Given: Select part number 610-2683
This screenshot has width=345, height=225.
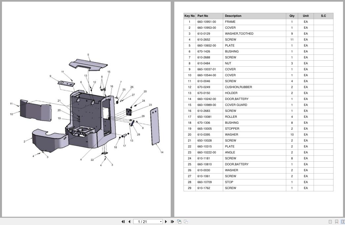Looking at the screenshot, I should [x=203, y=111].
